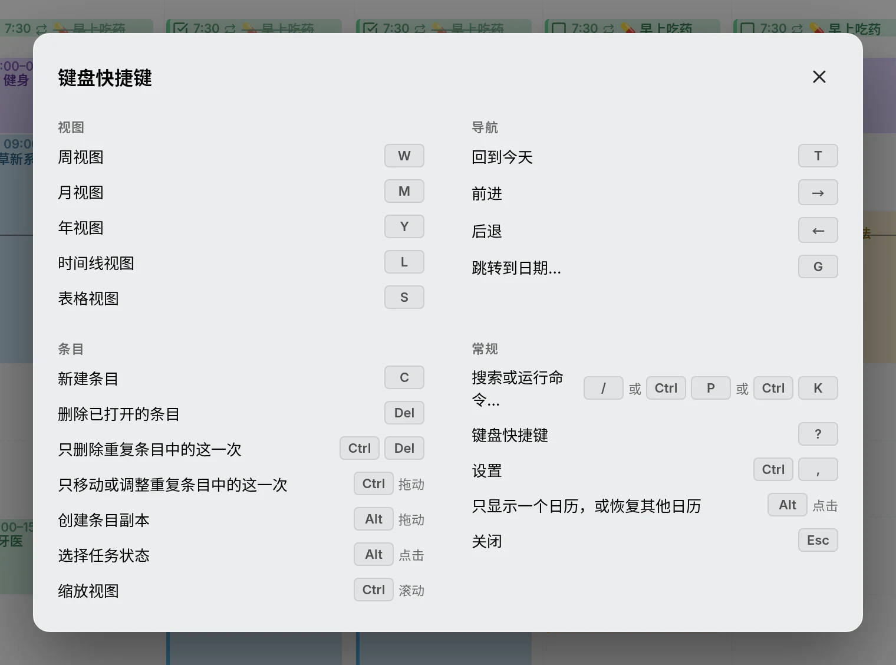Viewport: 896px width, 665px height.
Task: Click the Del key cap for 删除已打开的条目
Action: pyautogui.click(x=404, y=413)
